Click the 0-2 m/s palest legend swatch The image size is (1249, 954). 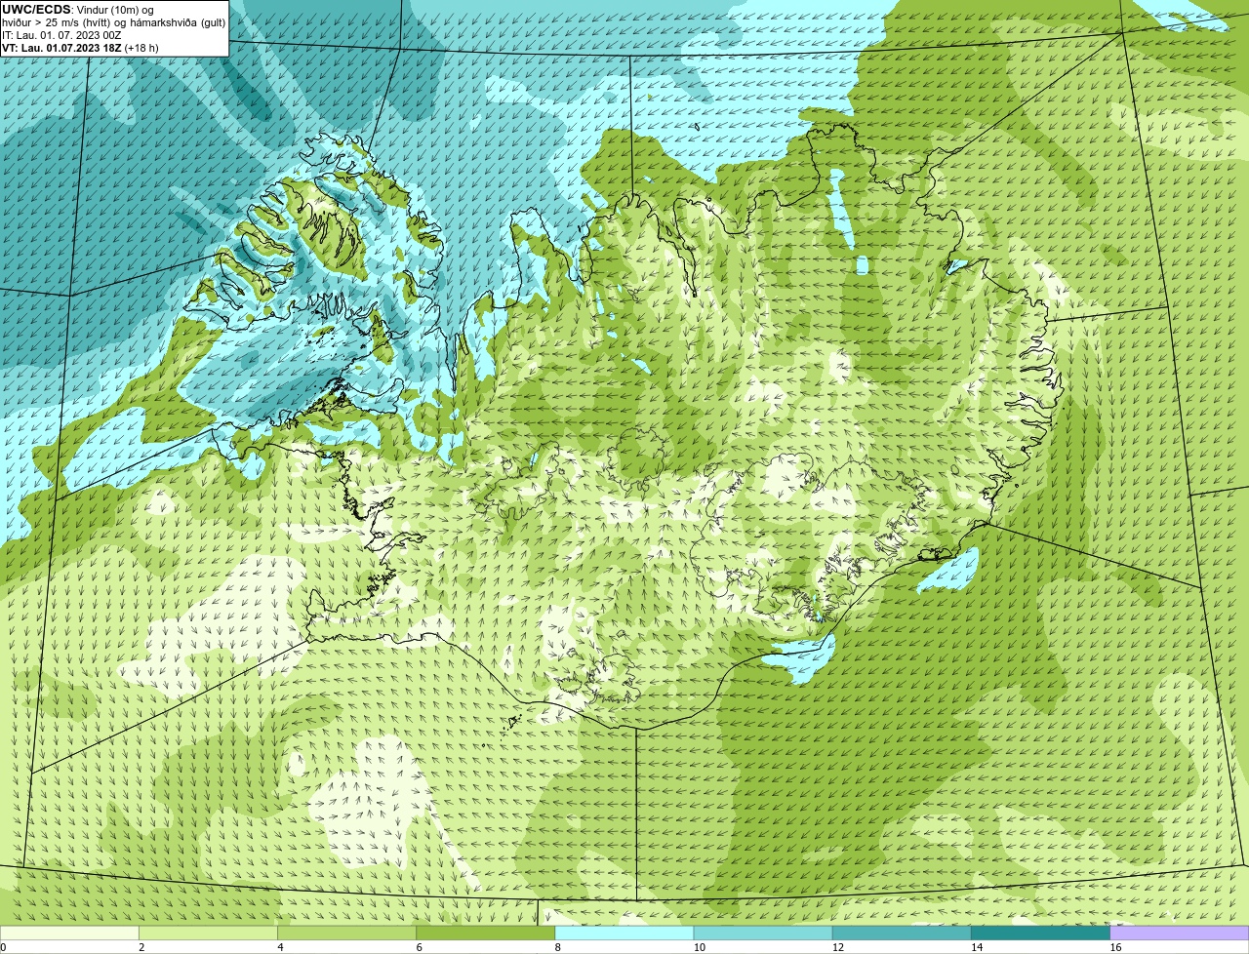coord(69,933)
